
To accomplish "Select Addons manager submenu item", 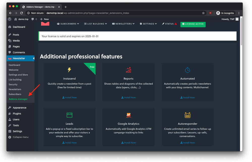I will 18,99.
